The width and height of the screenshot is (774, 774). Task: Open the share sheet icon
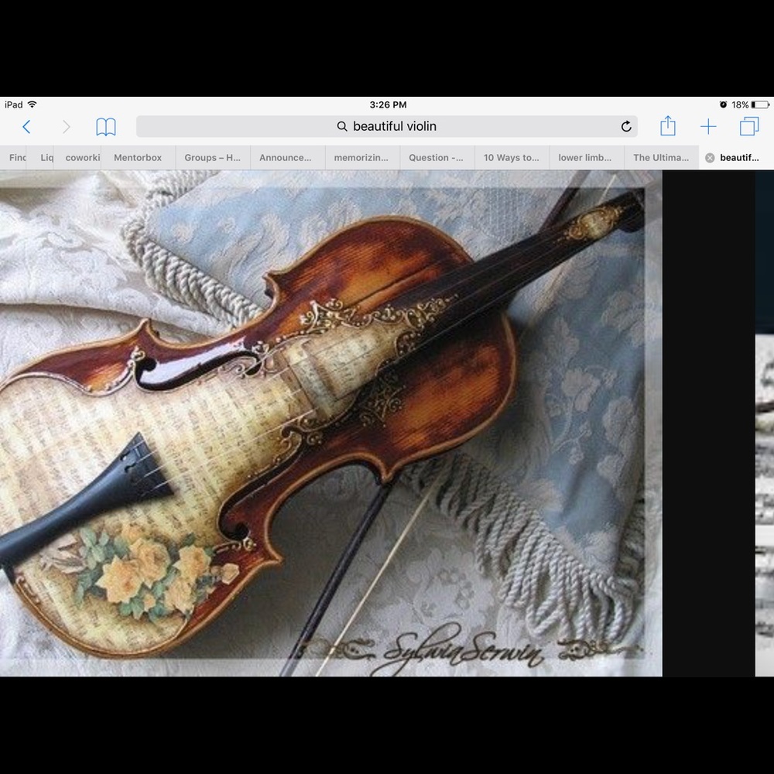(x=668, y=127)
